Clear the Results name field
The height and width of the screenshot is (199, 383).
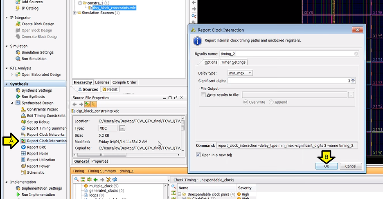356,54
